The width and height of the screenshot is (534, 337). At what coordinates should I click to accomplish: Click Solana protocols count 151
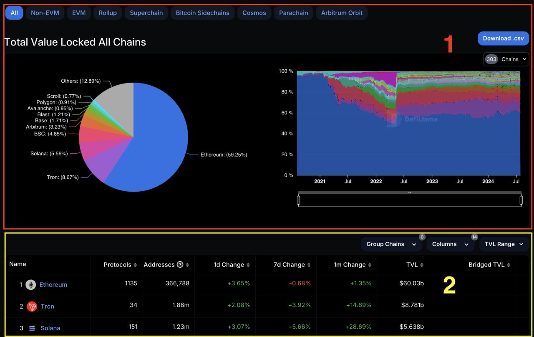pos(133,327)
